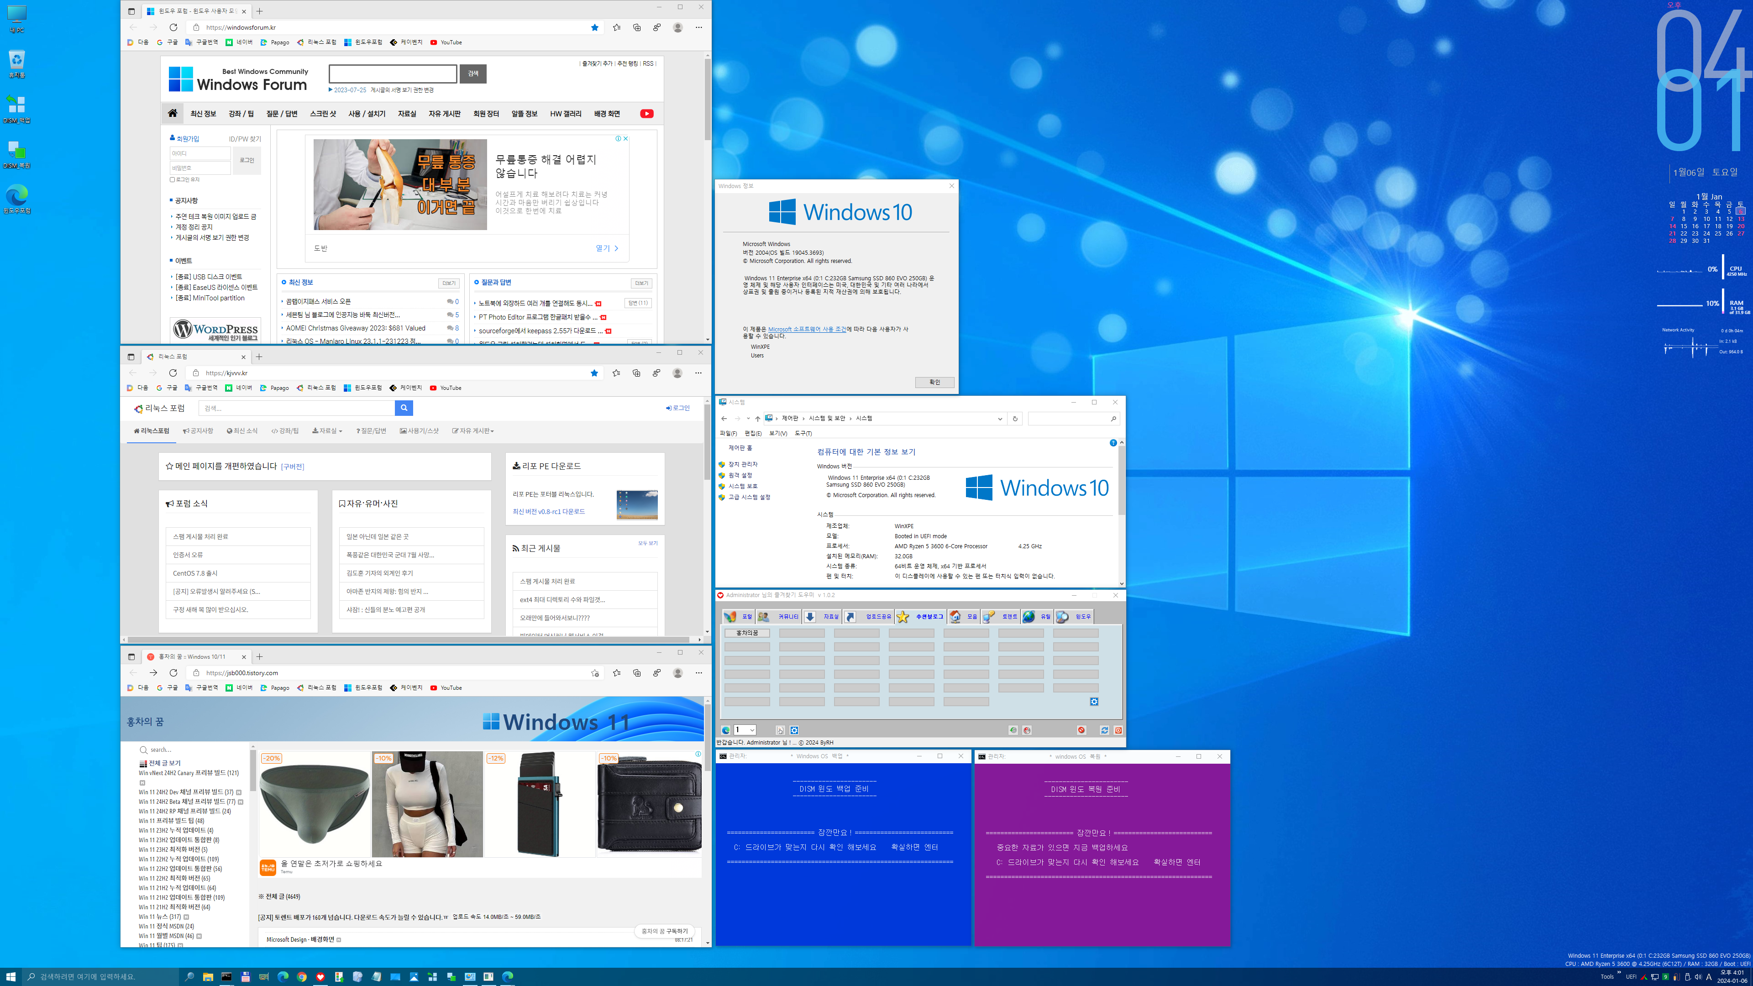Open 장치 관리자 in 시스템 sidebar
The width and height of the screenshot is (1753, 986).
coord(742,464)
